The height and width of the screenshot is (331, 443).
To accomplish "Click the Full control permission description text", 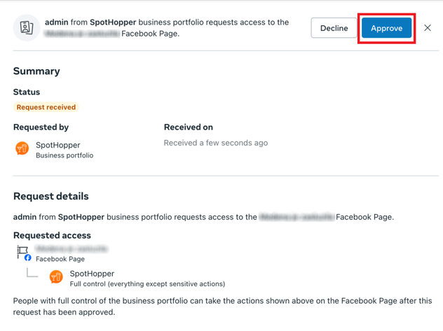I will [147, 284].
